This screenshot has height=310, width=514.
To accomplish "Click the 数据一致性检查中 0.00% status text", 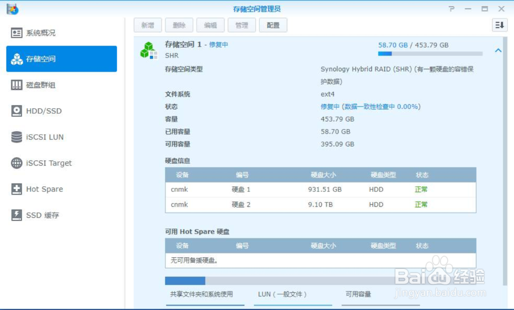I will coord(381,106).
